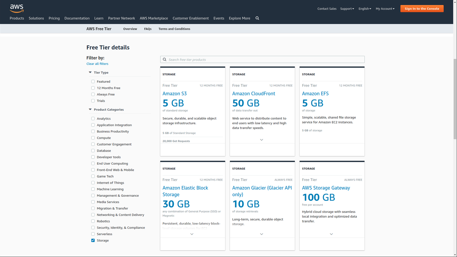
Task: Open the Pricing menu item
Action: pos(54,18)
